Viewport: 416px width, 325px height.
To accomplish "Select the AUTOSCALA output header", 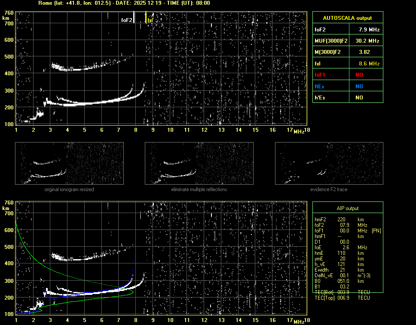I will [347, 18].
